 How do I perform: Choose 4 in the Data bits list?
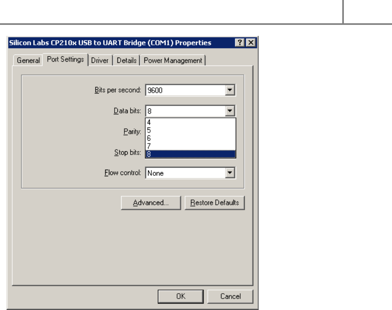pos(190,122)
